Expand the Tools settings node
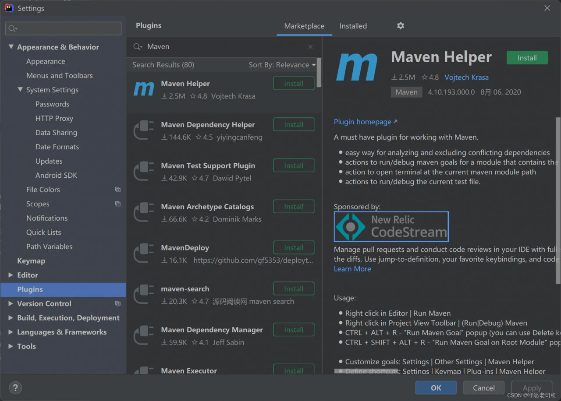Image resolution: width=561 pixels, height=401 pixels. (x=11, y=346)
